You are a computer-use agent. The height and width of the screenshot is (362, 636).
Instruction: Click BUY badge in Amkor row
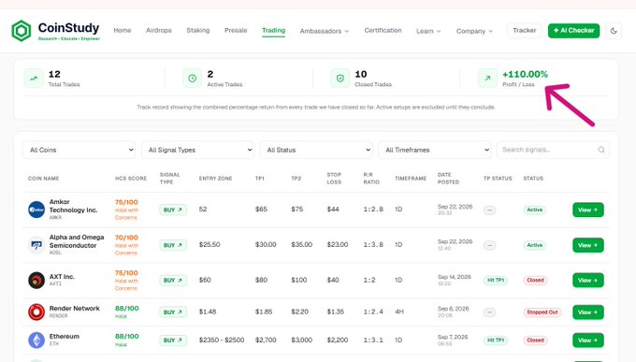point(173,210)
